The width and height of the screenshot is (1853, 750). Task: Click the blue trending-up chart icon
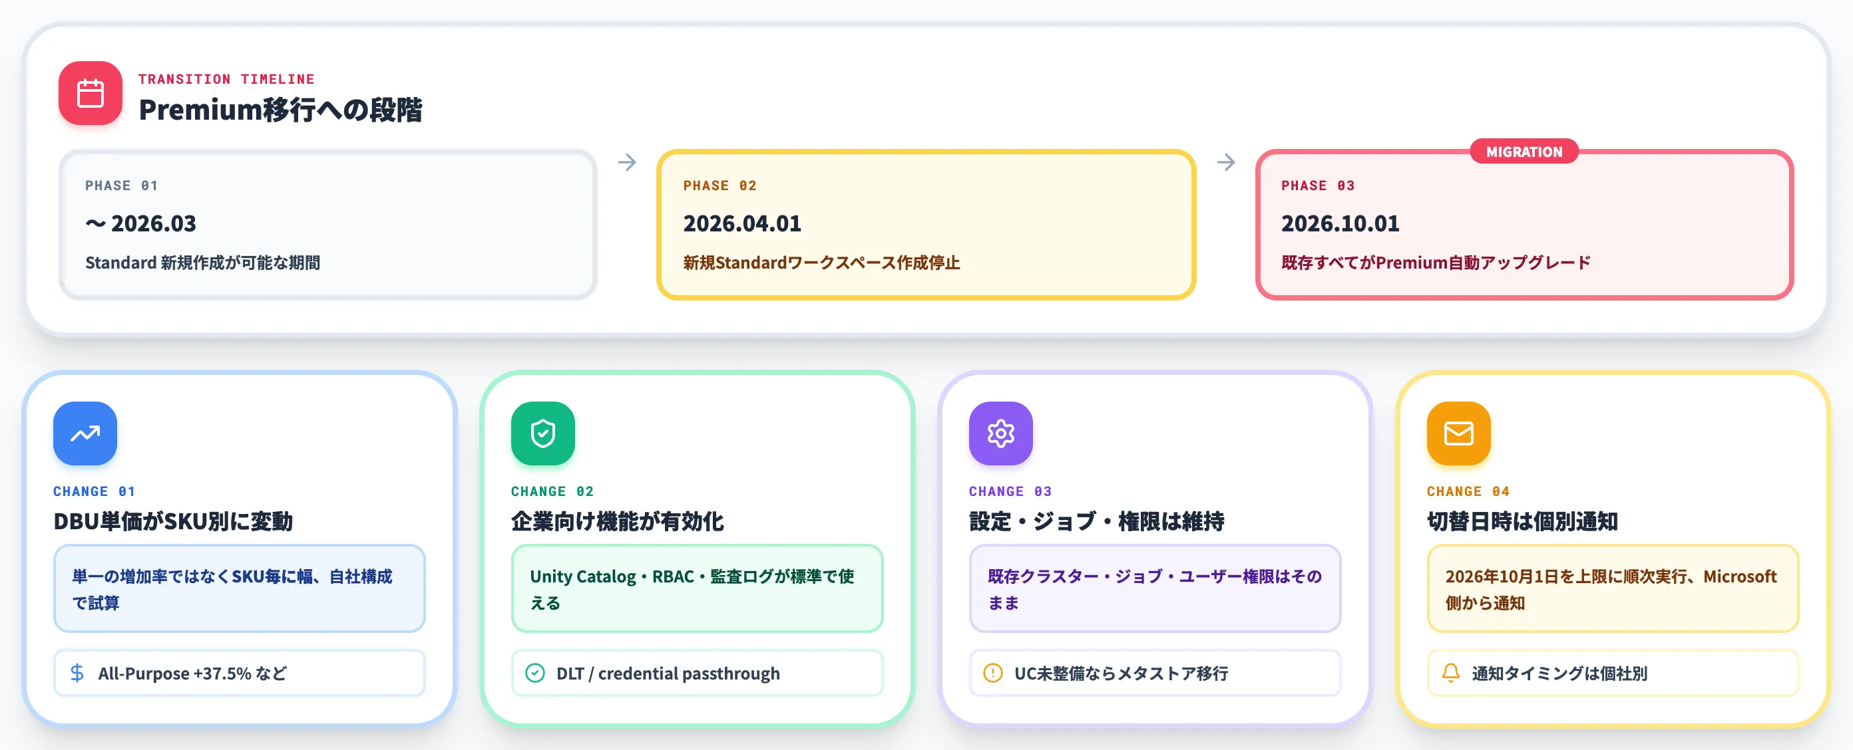(x=85, y=434)
